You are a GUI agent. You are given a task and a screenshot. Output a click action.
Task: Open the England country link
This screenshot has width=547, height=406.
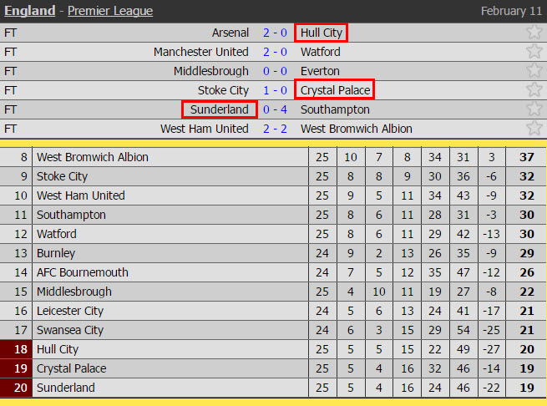click(30, 11)
